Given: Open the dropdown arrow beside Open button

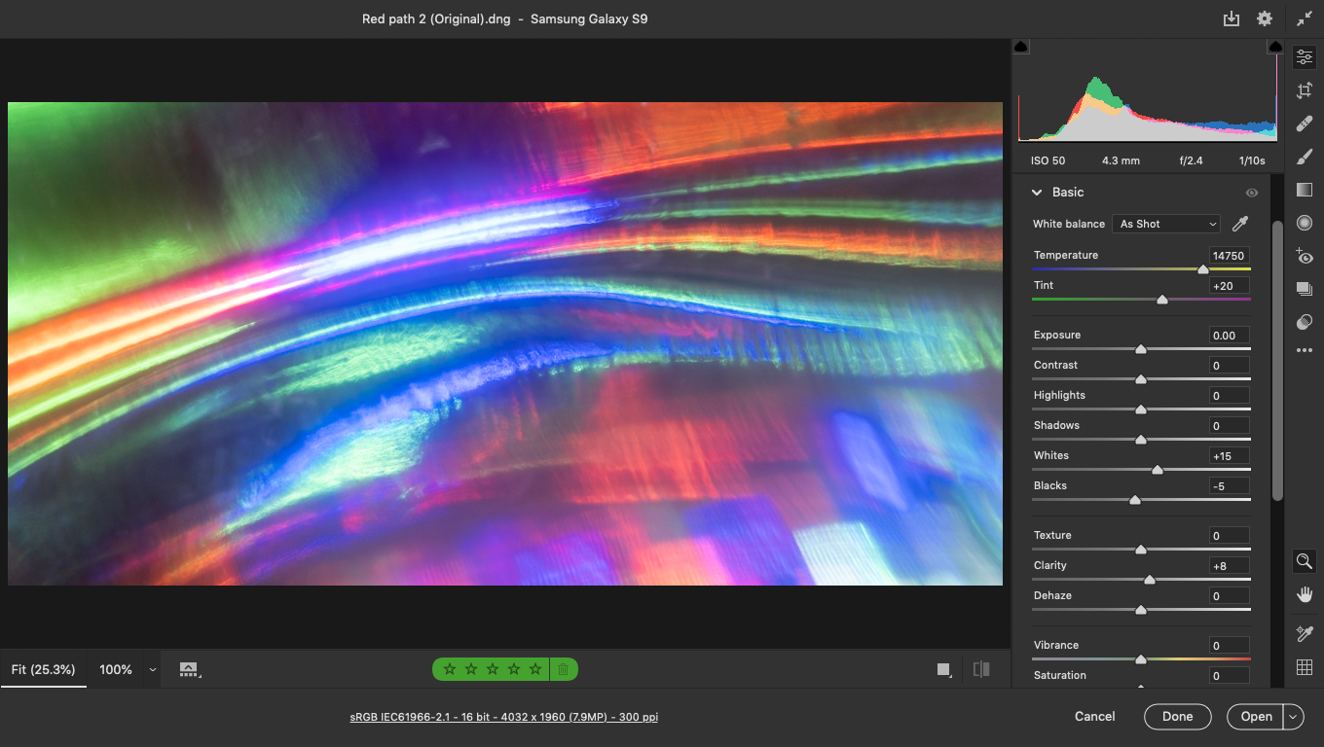Looking at the screenshot, I should click(1293, 717).
